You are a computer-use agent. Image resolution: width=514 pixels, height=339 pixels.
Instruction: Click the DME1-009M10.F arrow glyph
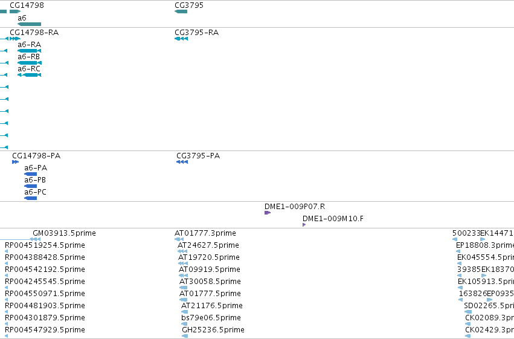point(304,225)
